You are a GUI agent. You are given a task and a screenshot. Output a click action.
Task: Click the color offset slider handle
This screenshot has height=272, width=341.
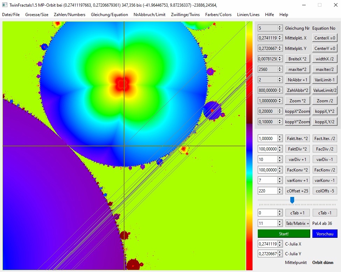pyautogui.click(x=292, y=200)
